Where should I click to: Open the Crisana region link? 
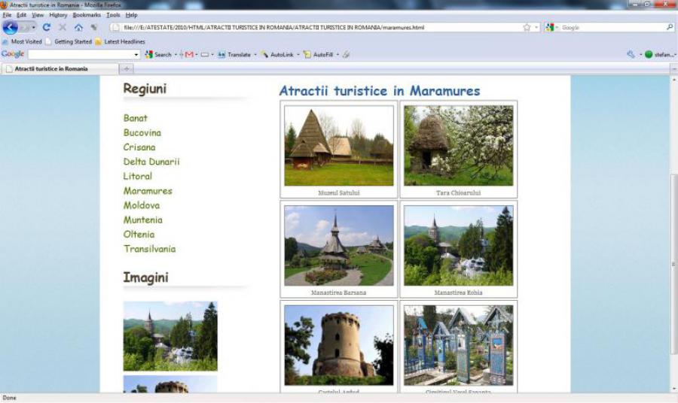click(139, 147)
